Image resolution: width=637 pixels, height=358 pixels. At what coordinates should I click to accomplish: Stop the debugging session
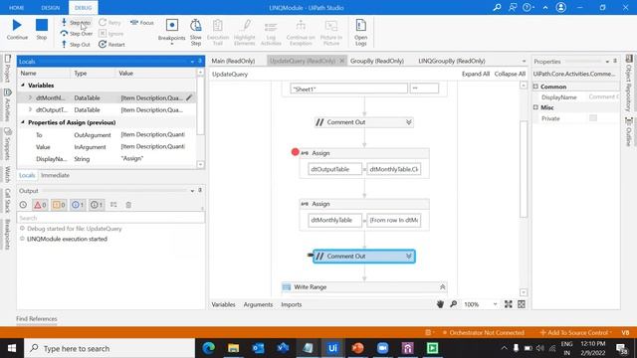tap(42, 29)
